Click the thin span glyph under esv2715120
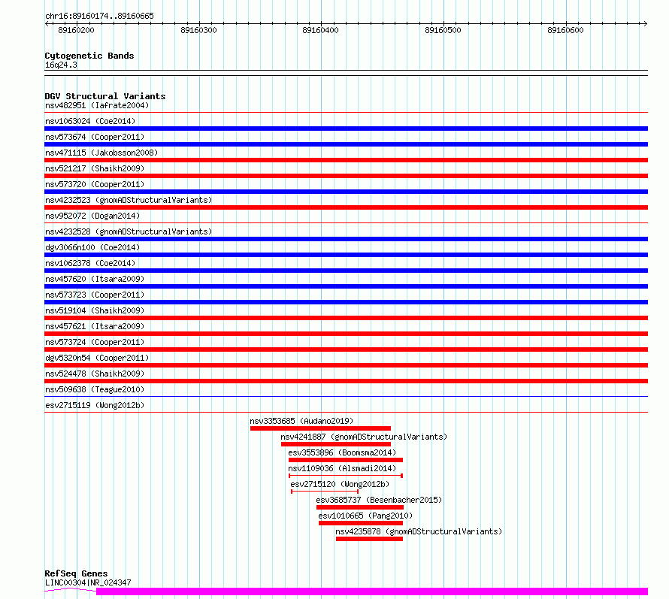 click(x=325, y=492)
